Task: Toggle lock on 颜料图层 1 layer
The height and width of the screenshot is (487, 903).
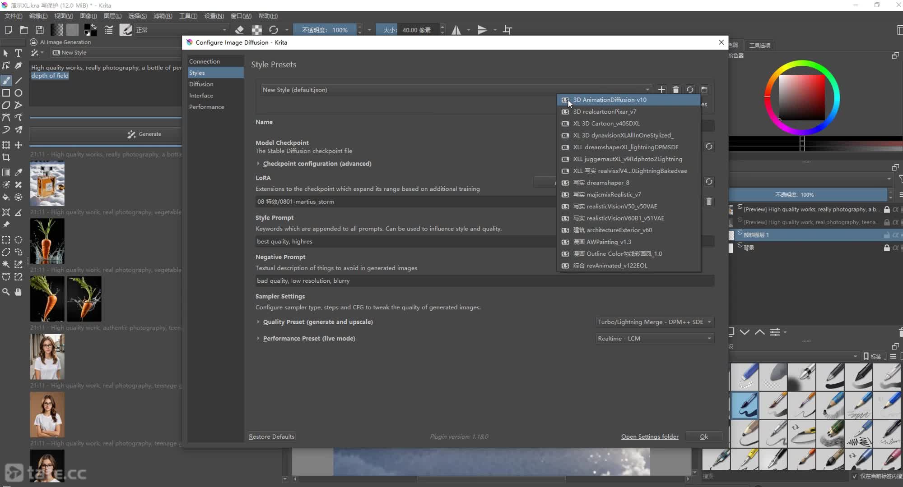Action: [x=887, y=235]
